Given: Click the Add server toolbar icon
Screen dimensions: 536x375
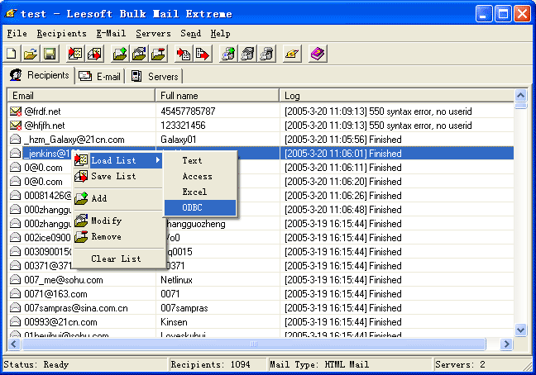Looking at the screenshot, I should click(228, 54).
